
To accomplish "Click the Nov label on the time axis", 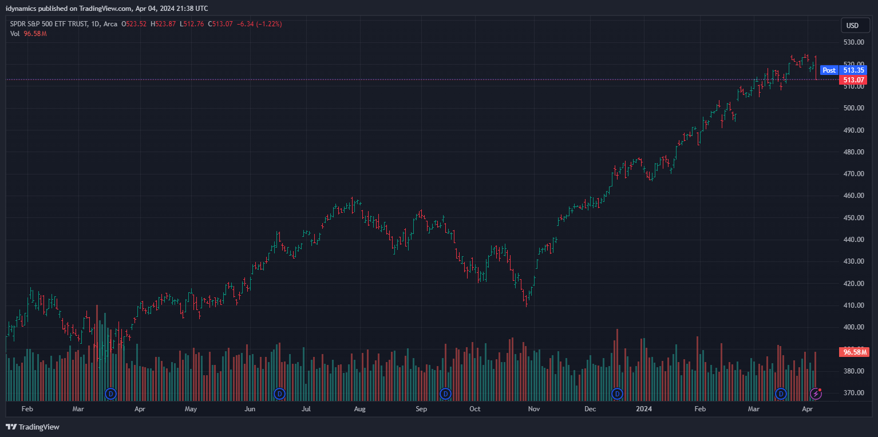I will click(533, 409).
